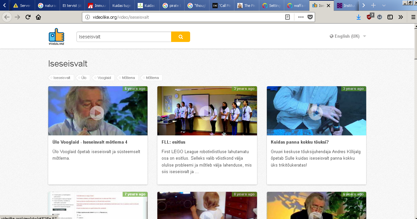Go to the browser home page icon

click(38, 17)
